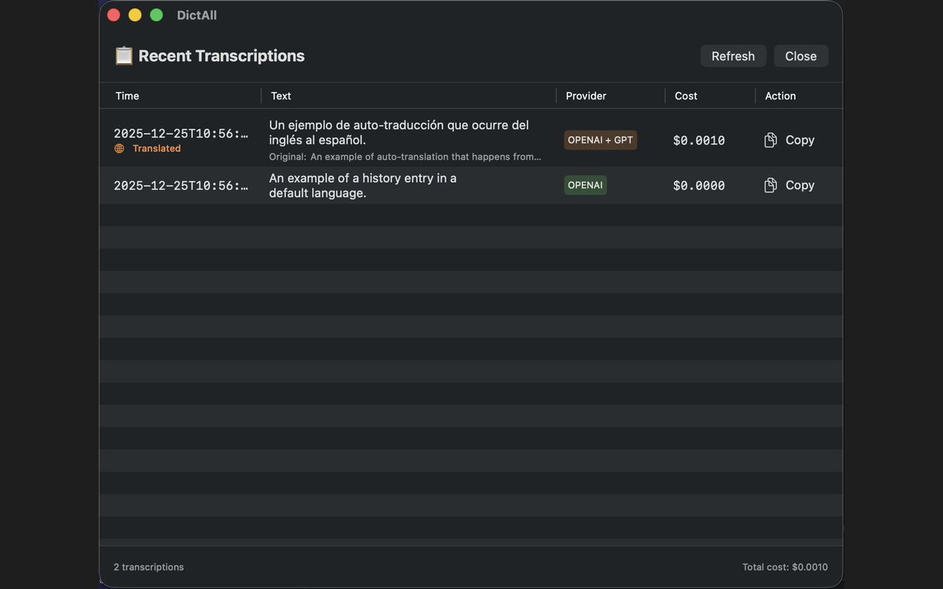This screenshot has height=589, width=943.
Task: Click the globe icon next to Translated
Action: click(119, 149)
